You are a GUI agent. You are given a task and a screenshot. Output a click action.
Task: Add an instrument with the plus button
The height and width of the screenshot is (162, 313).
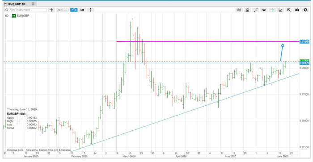51,10
